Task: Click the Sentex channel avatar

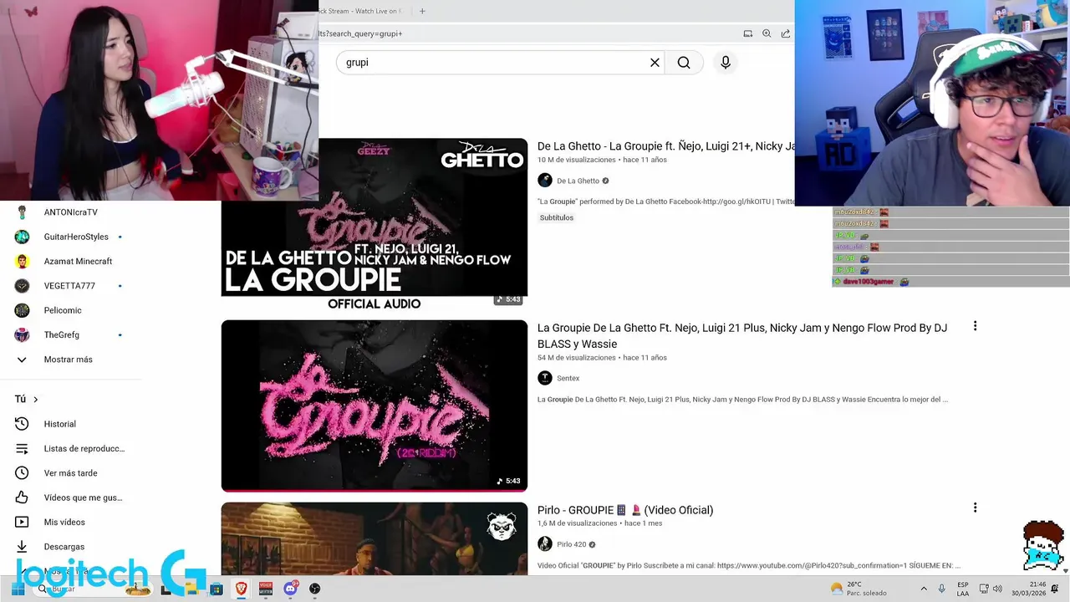Action: coord(545,378)
